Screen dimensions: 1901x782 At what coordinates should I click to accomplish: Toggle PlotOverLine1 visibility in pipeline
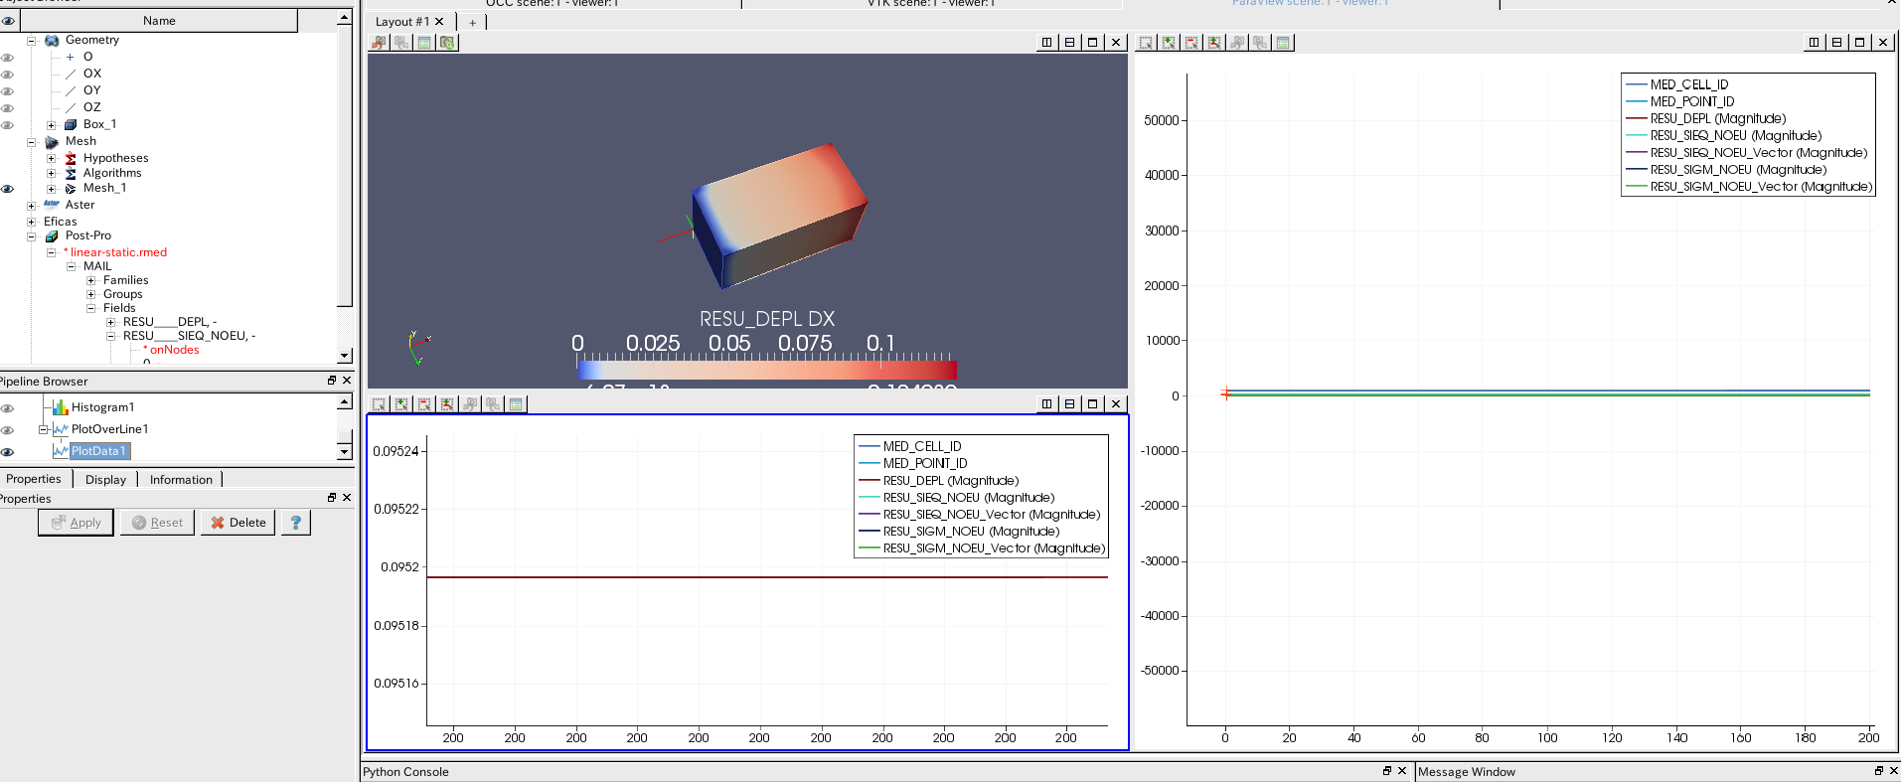point(8,430)
